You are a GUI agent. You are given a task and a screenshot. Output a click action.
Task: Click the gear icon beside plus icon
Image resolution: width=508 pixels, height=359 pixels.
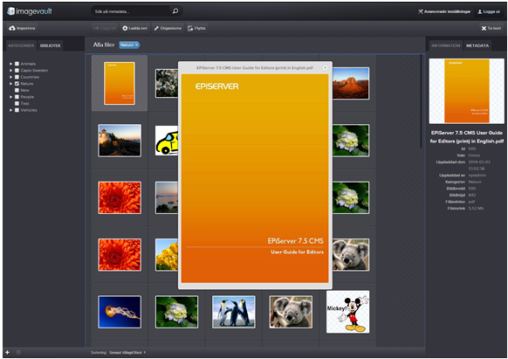tap(18, 352)
